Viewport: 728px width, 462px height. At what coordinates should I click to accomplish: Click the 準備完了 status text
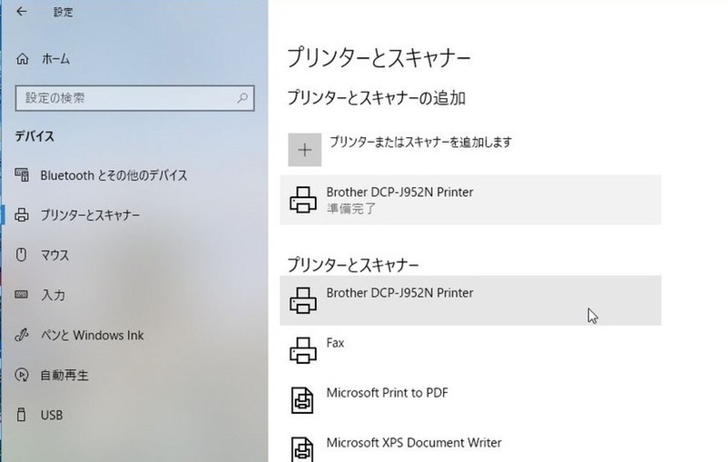click(351, 209)
